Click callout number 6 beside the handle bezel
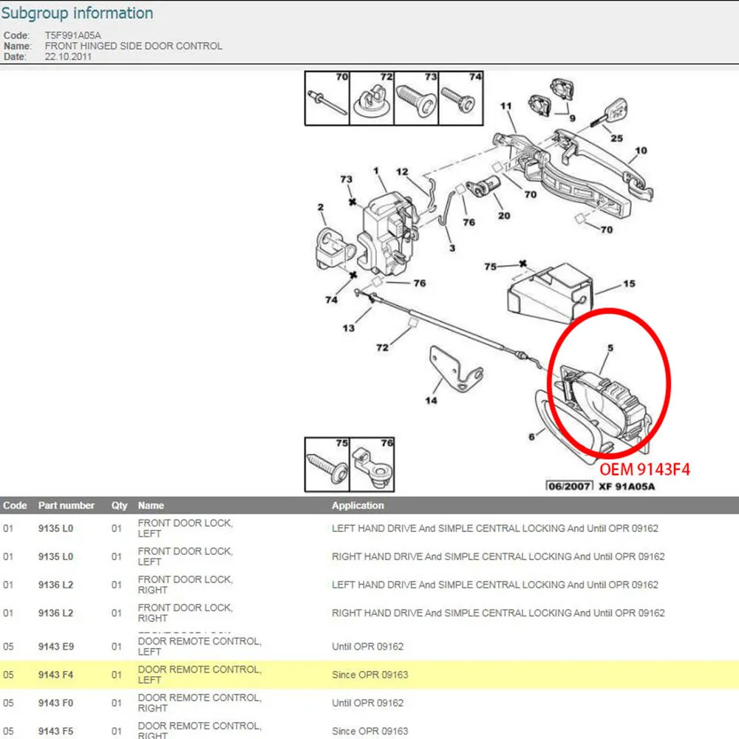This screenshot has width=739, height=739. 531,437
